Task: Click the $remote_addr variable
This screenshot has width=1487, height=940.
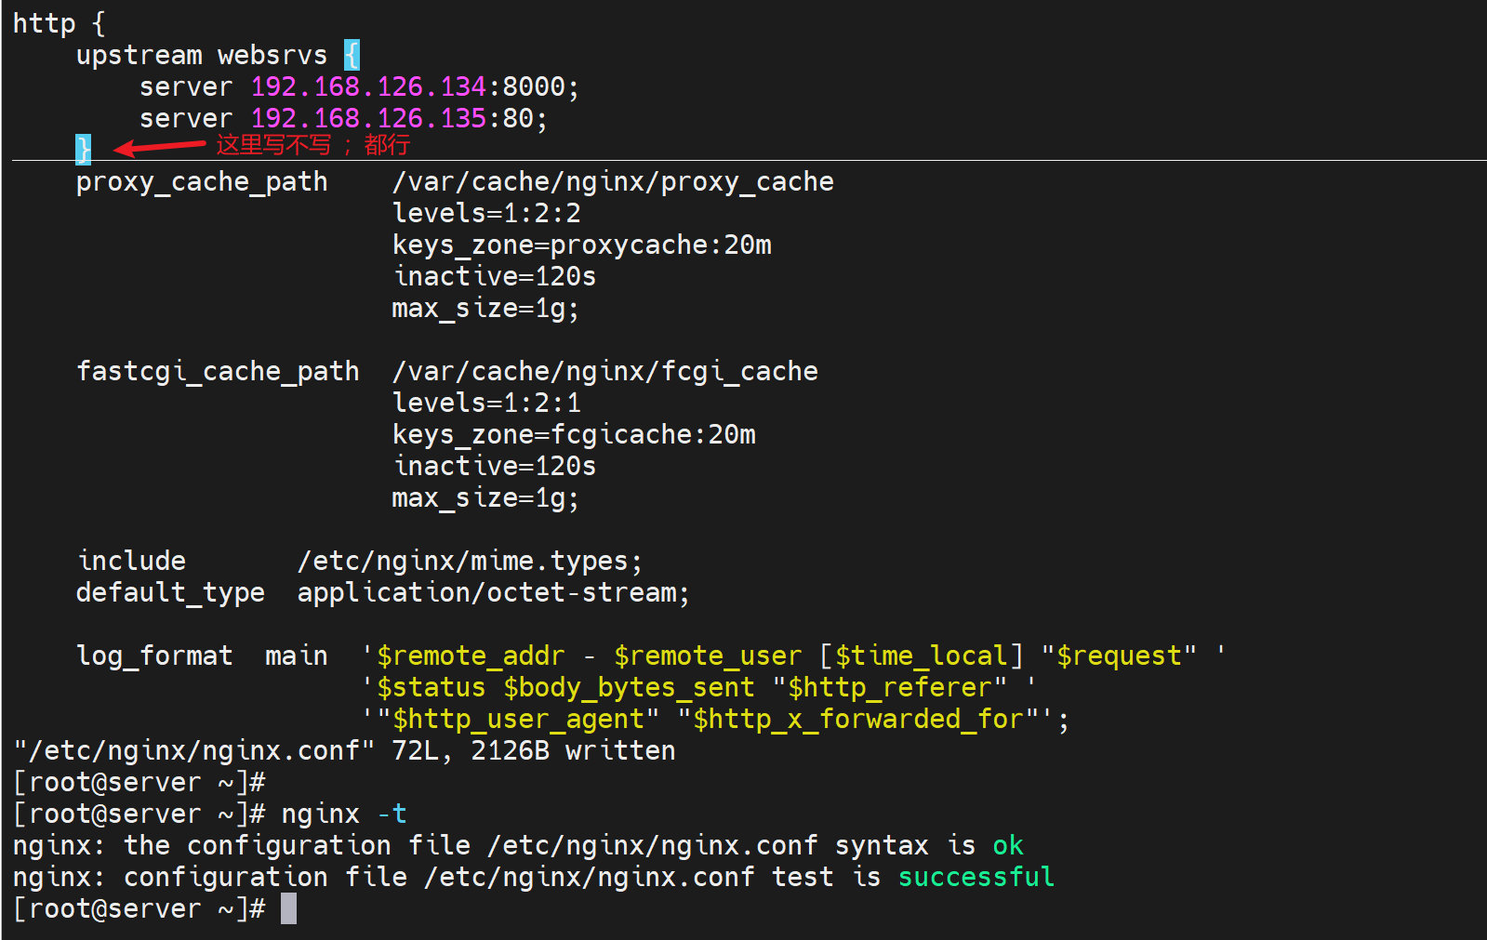Action: click(x=471, y=656)
